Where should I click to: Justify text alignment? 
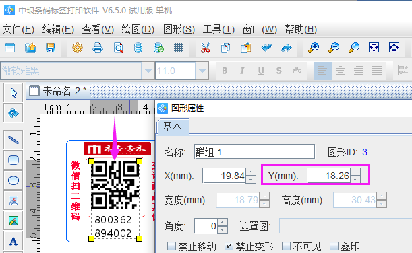pyautogui.click(x=377, y=71)
